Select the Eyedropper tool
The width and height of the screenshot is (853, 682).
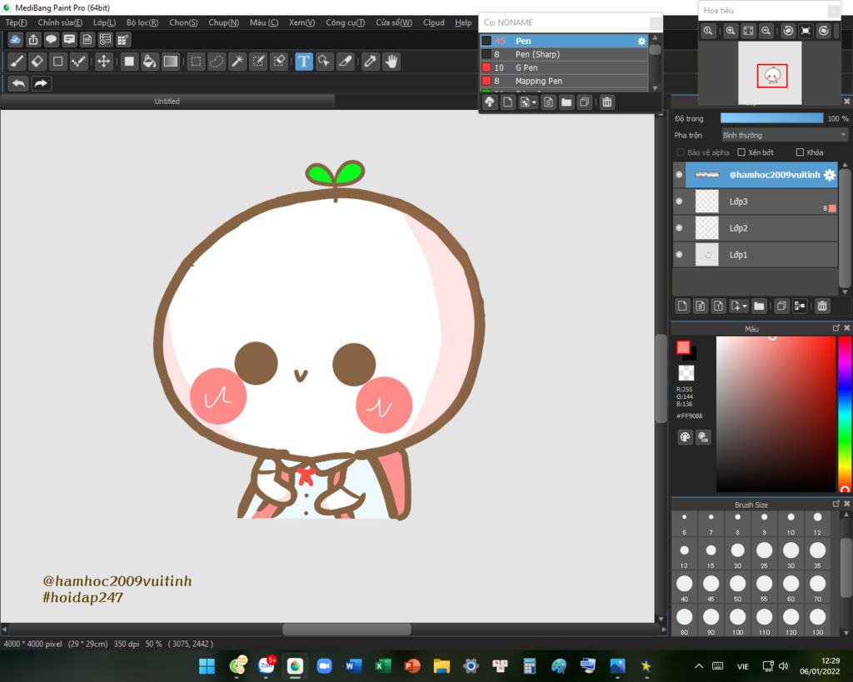[x=371, y=62]
